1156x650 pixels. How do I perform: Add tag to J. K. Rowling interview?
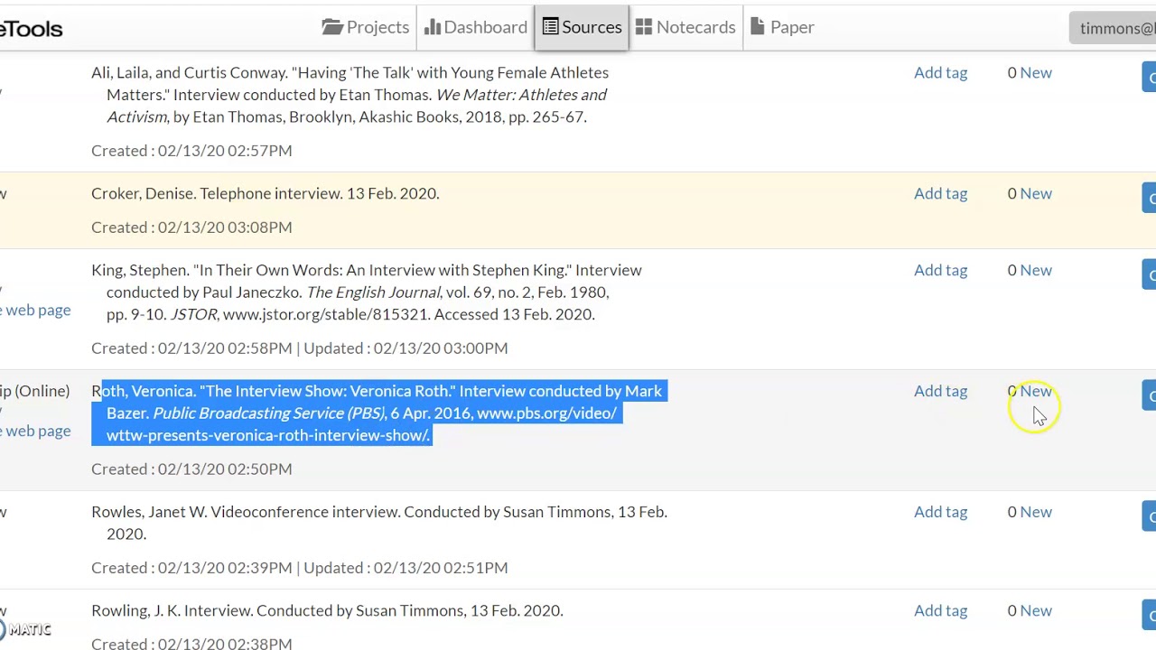940,610
